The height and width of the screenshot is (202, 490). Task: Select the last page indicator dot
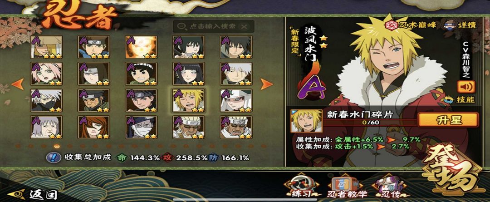(264, 146)
